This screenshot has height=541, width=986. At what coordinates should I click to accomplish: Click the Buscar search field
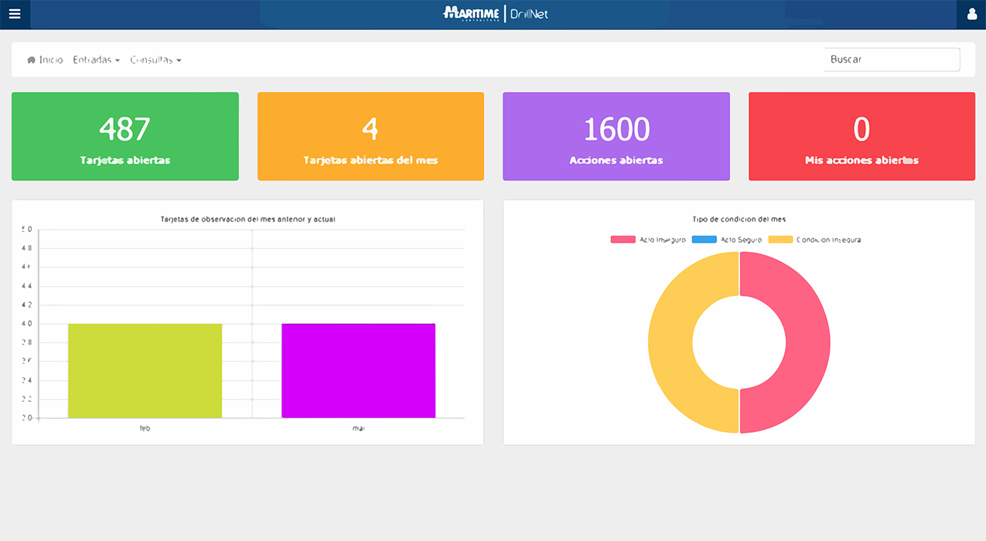point(892,60)
